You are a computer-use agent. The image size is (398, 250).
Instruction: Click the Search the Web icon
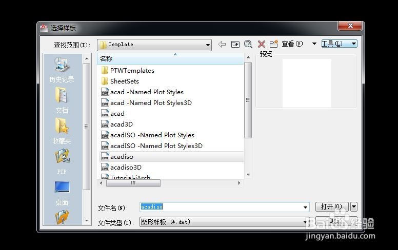pyautogui.click(x=248, y=44)
